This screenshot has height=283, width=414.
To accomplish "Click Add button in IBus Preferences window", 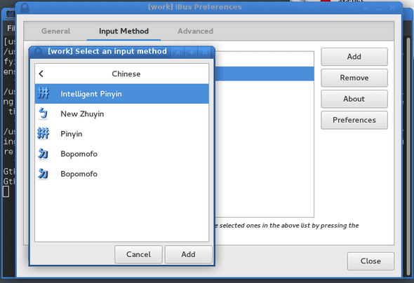I will (354, 57).
